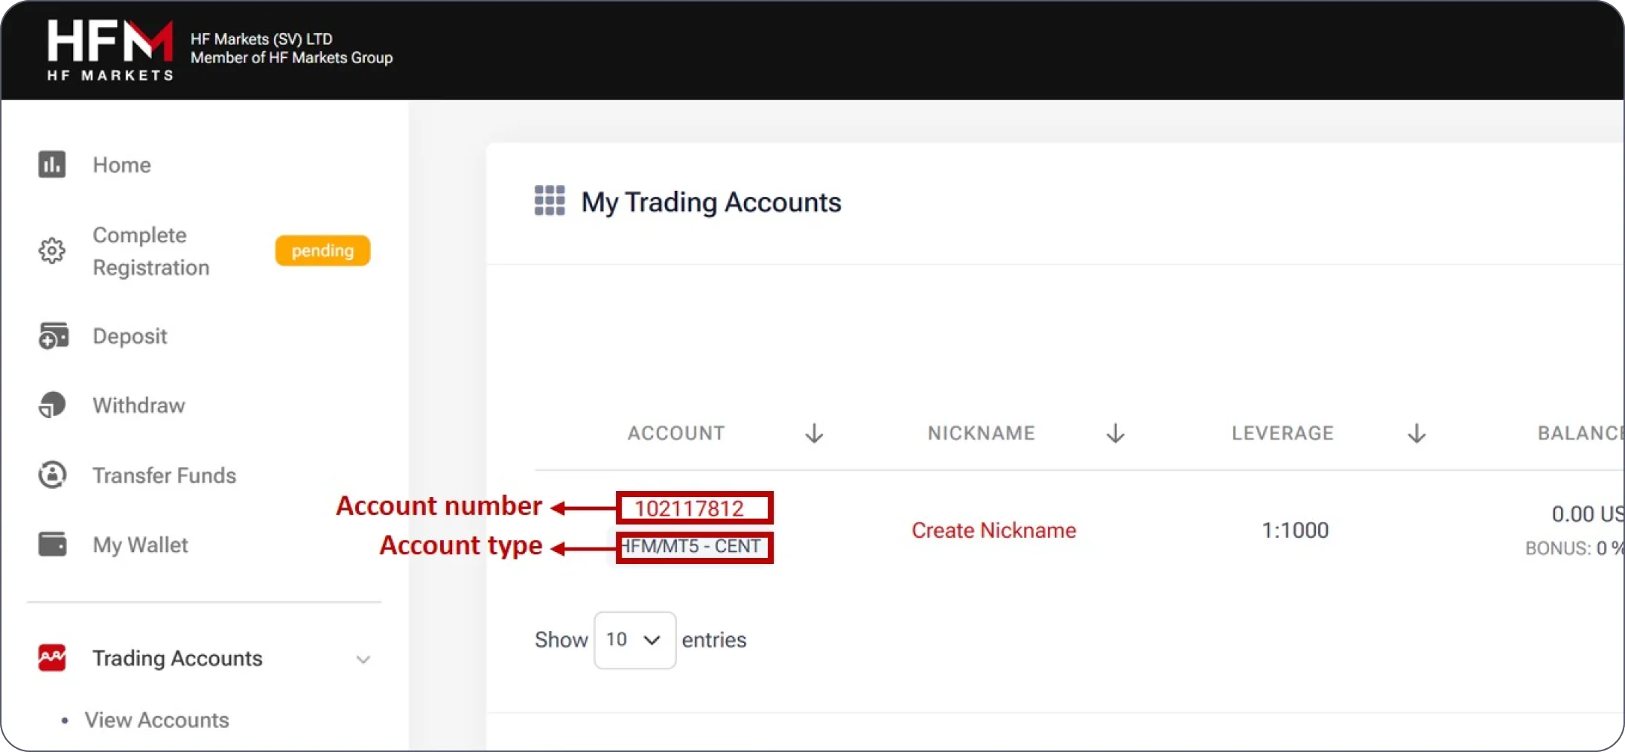Sort the table by Account column arrow
The image size is (1625, 752).
coord(814,433)
